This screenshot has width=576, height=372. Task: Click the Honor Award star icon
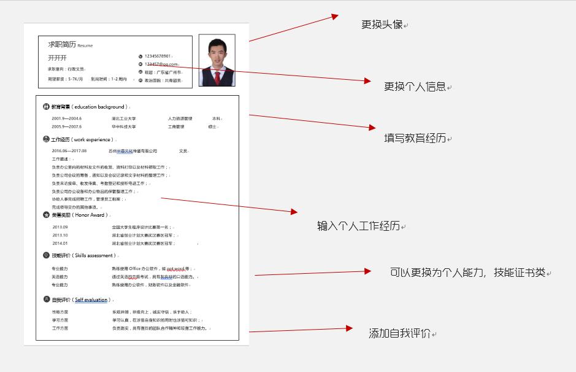pos(45,214)
